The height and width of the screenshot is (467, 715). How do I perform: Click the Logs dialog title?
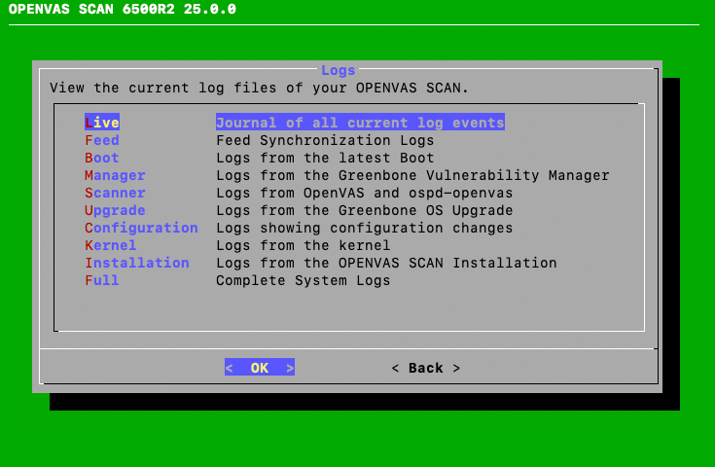tap(338, 70)
